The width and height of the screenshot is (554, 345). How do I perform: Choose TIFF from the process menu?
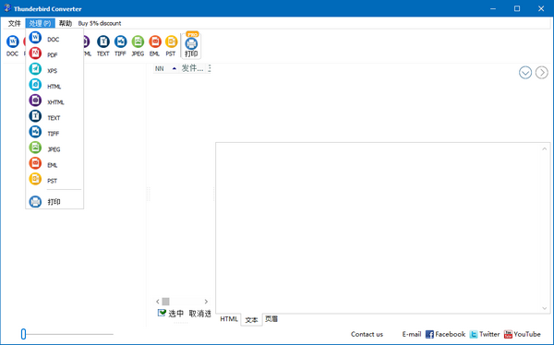click(54, 133)
